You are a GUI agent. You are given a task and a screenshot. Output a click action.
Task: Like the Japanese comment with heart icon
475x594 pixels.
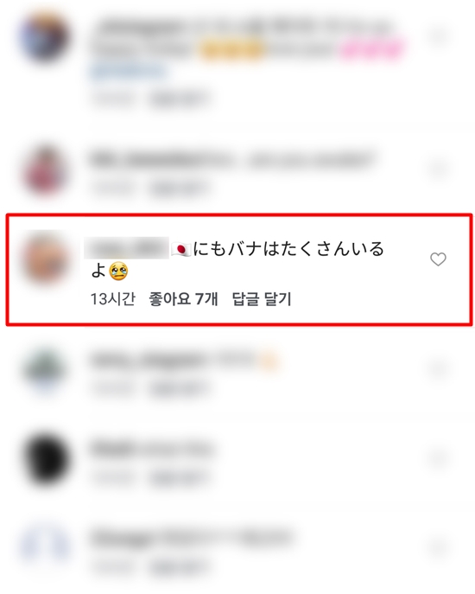coord(438,259)
